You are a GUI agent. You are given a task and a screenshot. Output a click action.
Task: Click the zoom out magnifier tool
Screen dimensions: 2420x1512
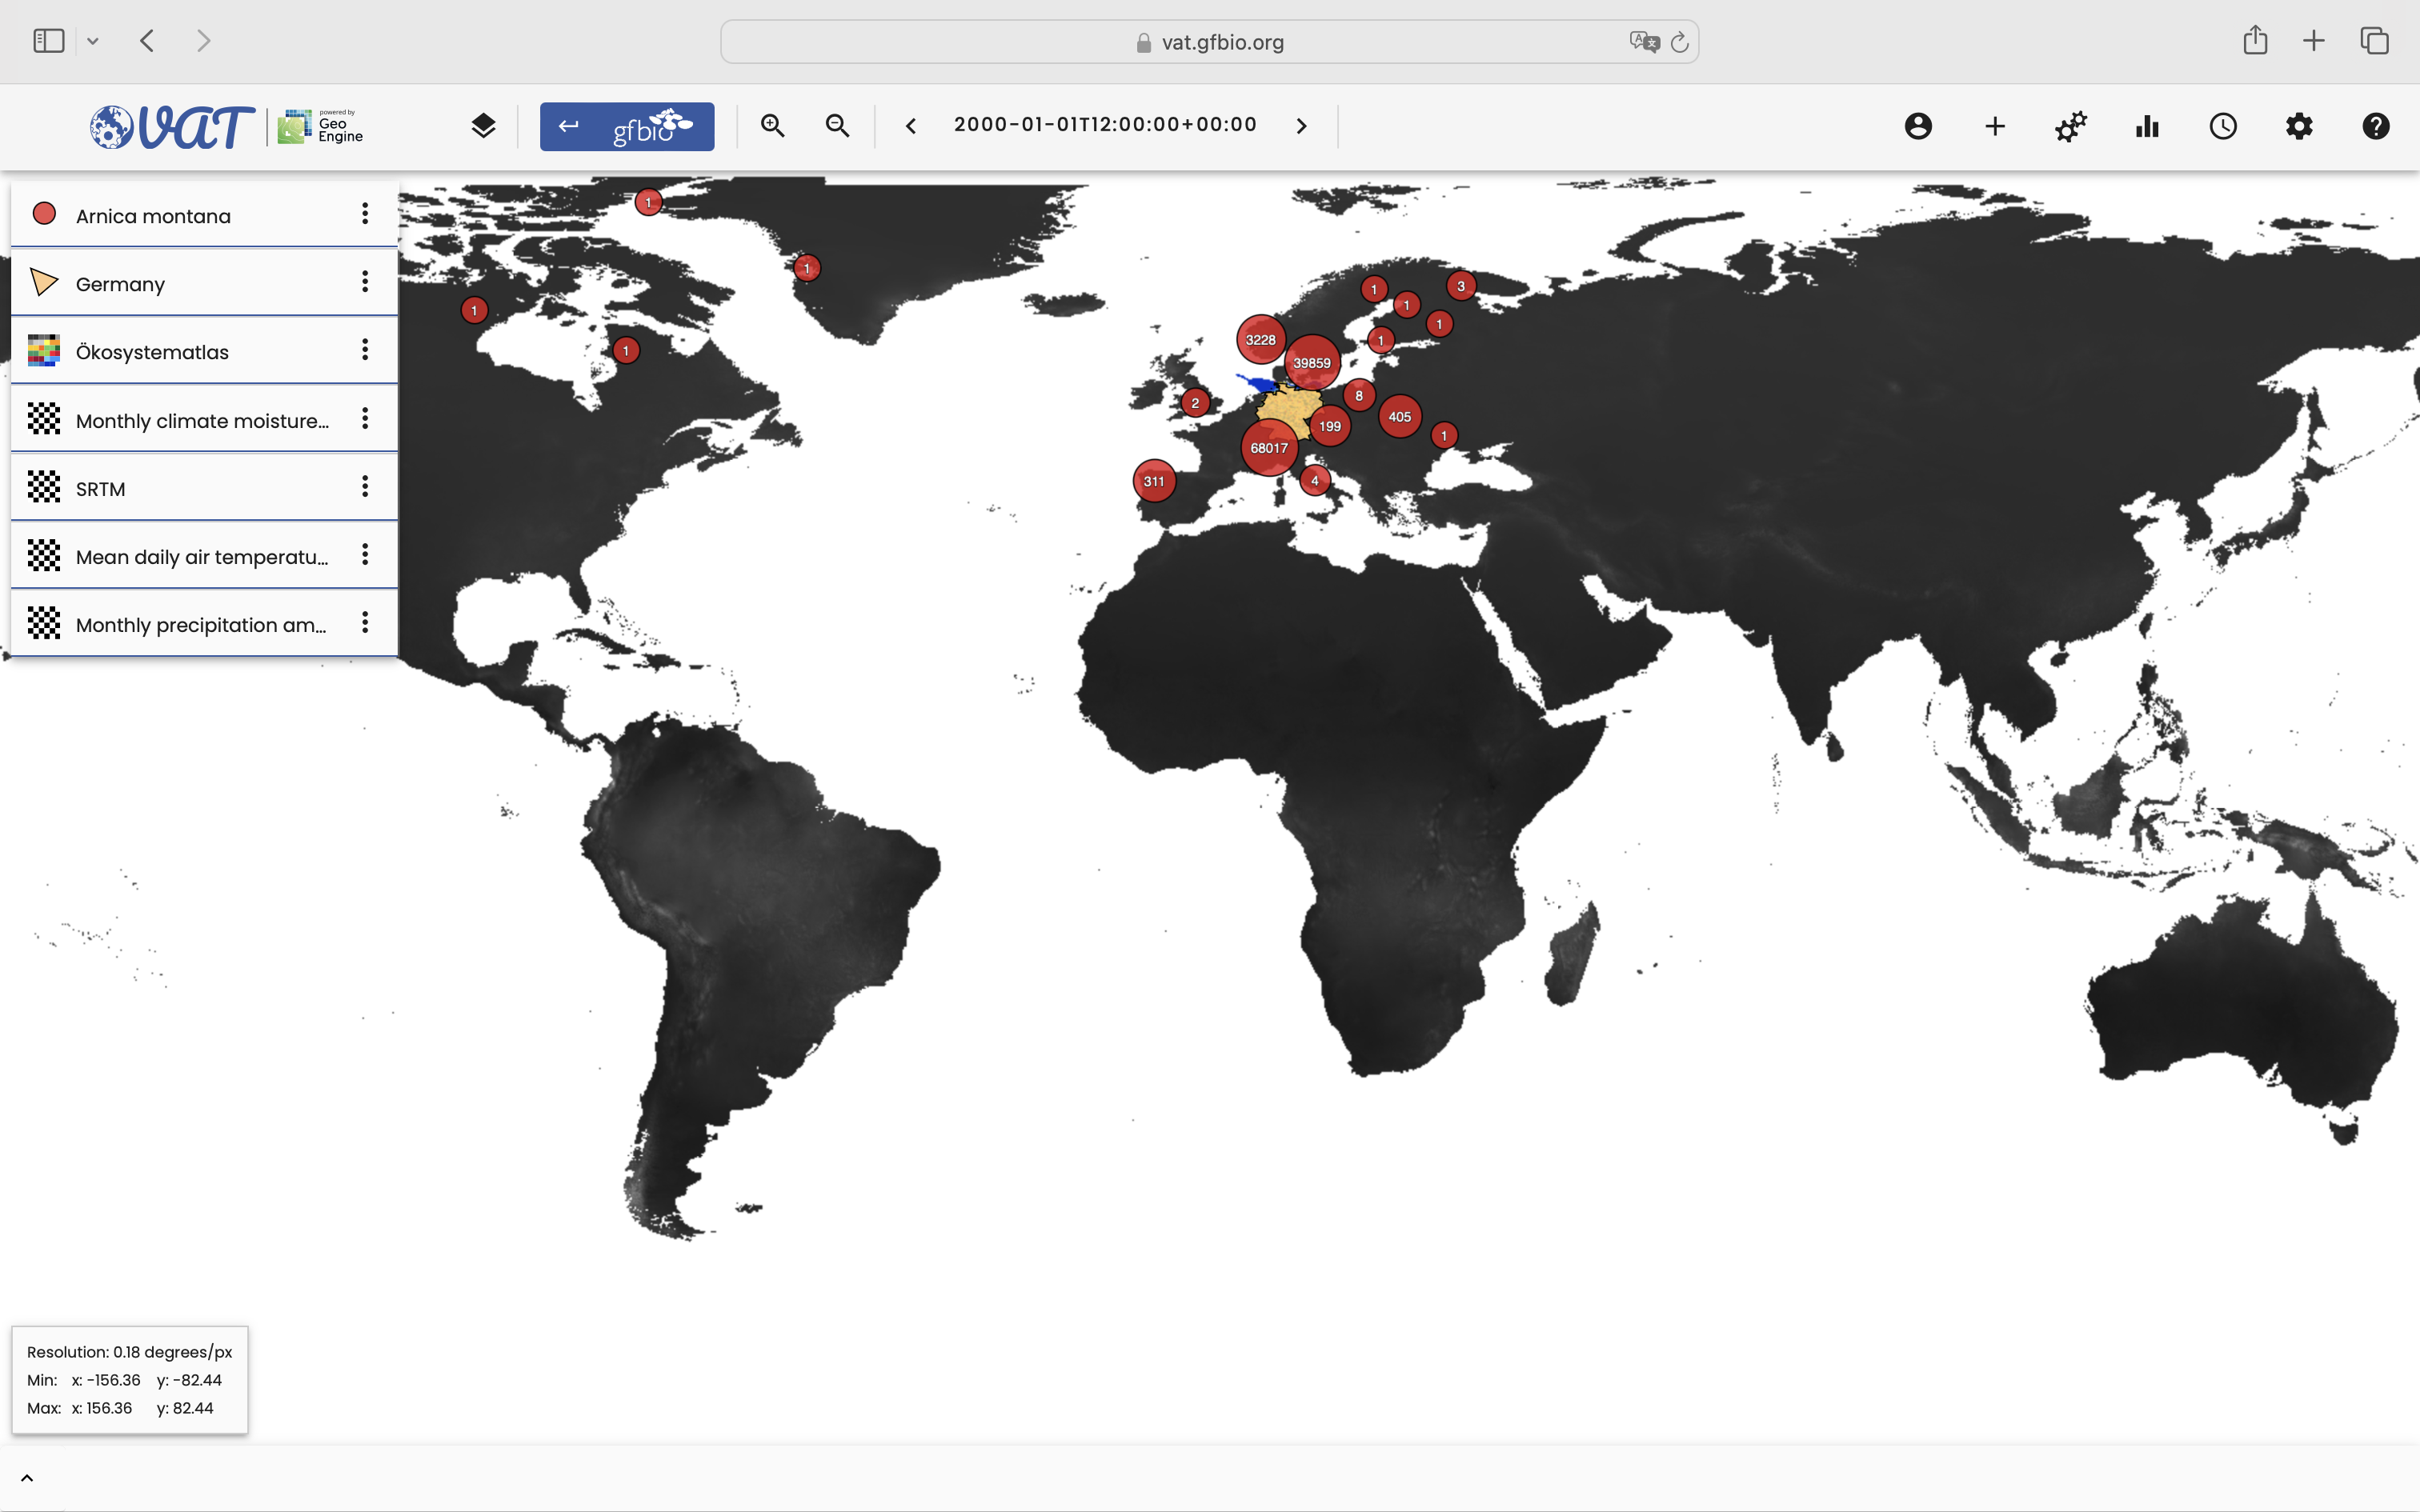pyautogui.click(x=836, y=126)
